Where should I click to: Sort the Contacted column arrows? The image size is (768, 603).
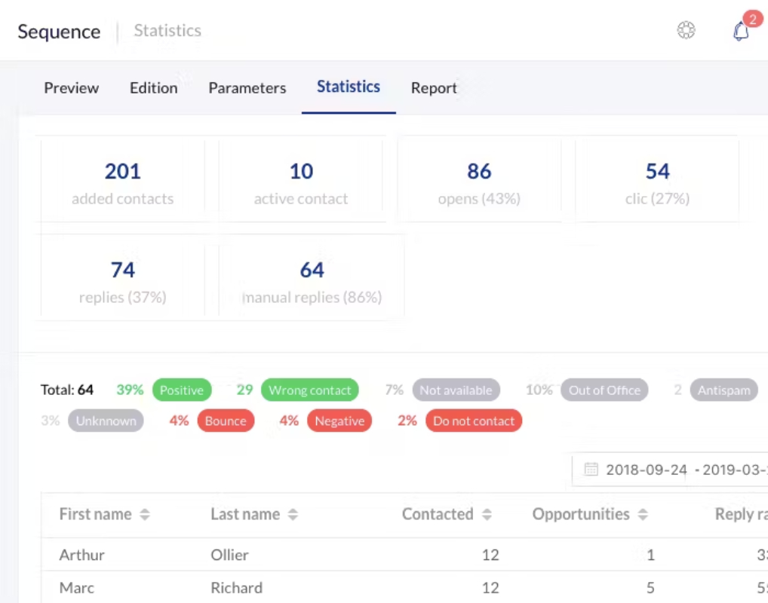[x=487, y=514]
